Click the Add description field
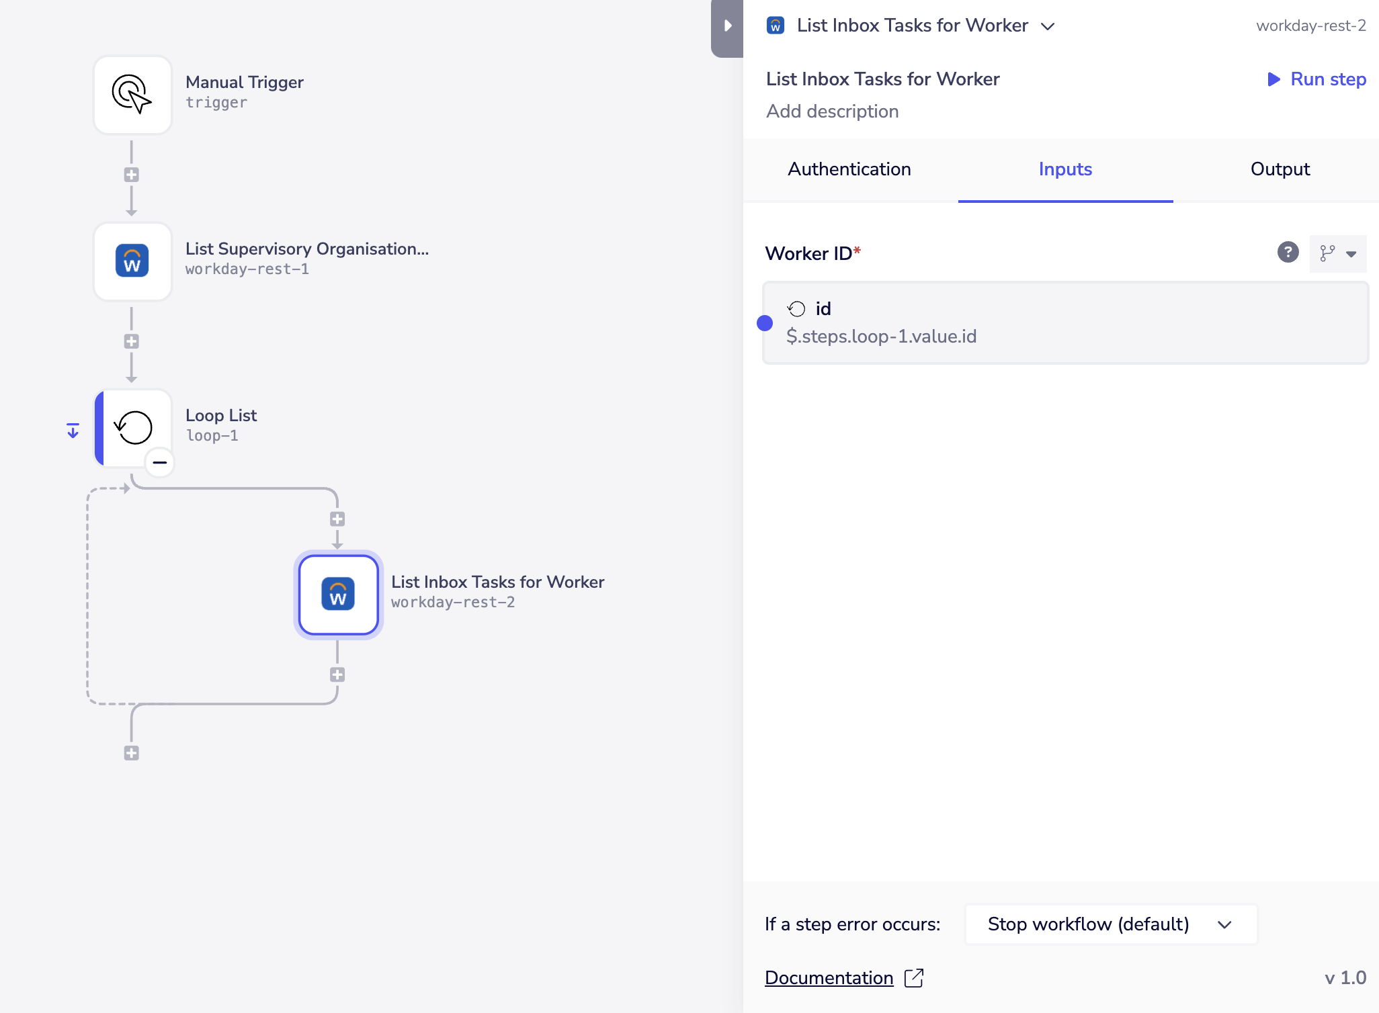 tap(833, 112)
